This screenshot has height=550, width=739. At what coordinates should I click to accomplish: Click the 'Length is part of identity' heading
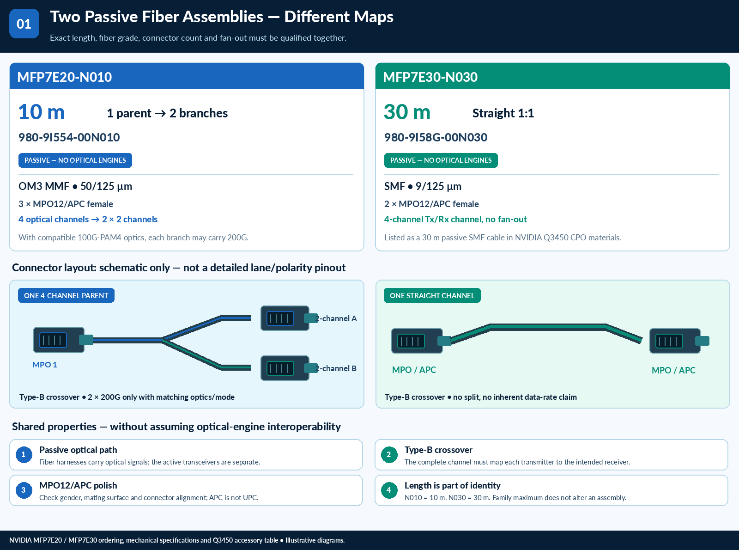[x=453, y=485]
